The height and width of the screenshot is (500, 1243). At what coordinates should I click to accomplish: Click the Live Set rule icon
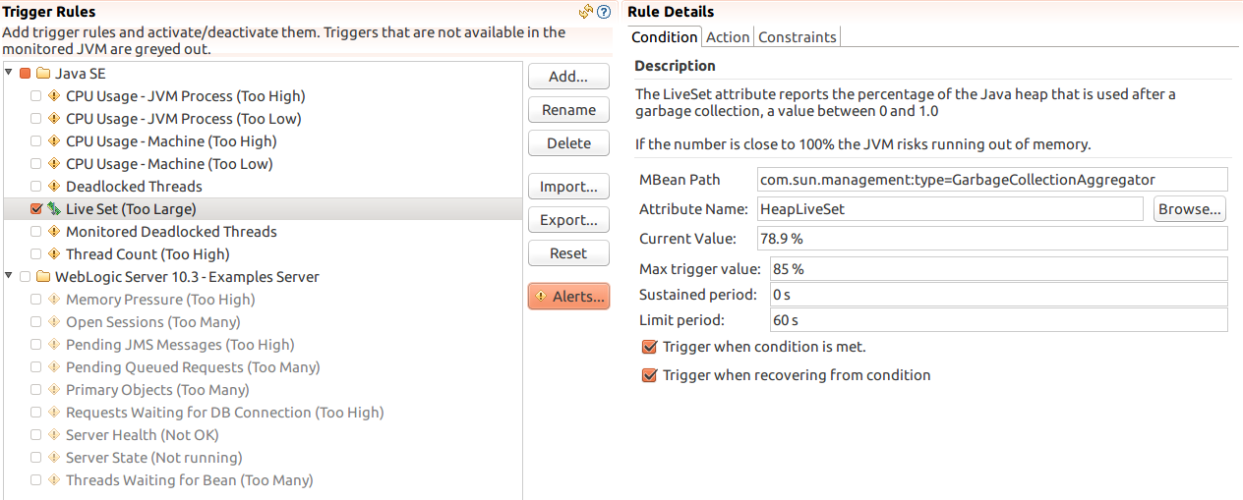pyautogui.click(x=54, y=209)
